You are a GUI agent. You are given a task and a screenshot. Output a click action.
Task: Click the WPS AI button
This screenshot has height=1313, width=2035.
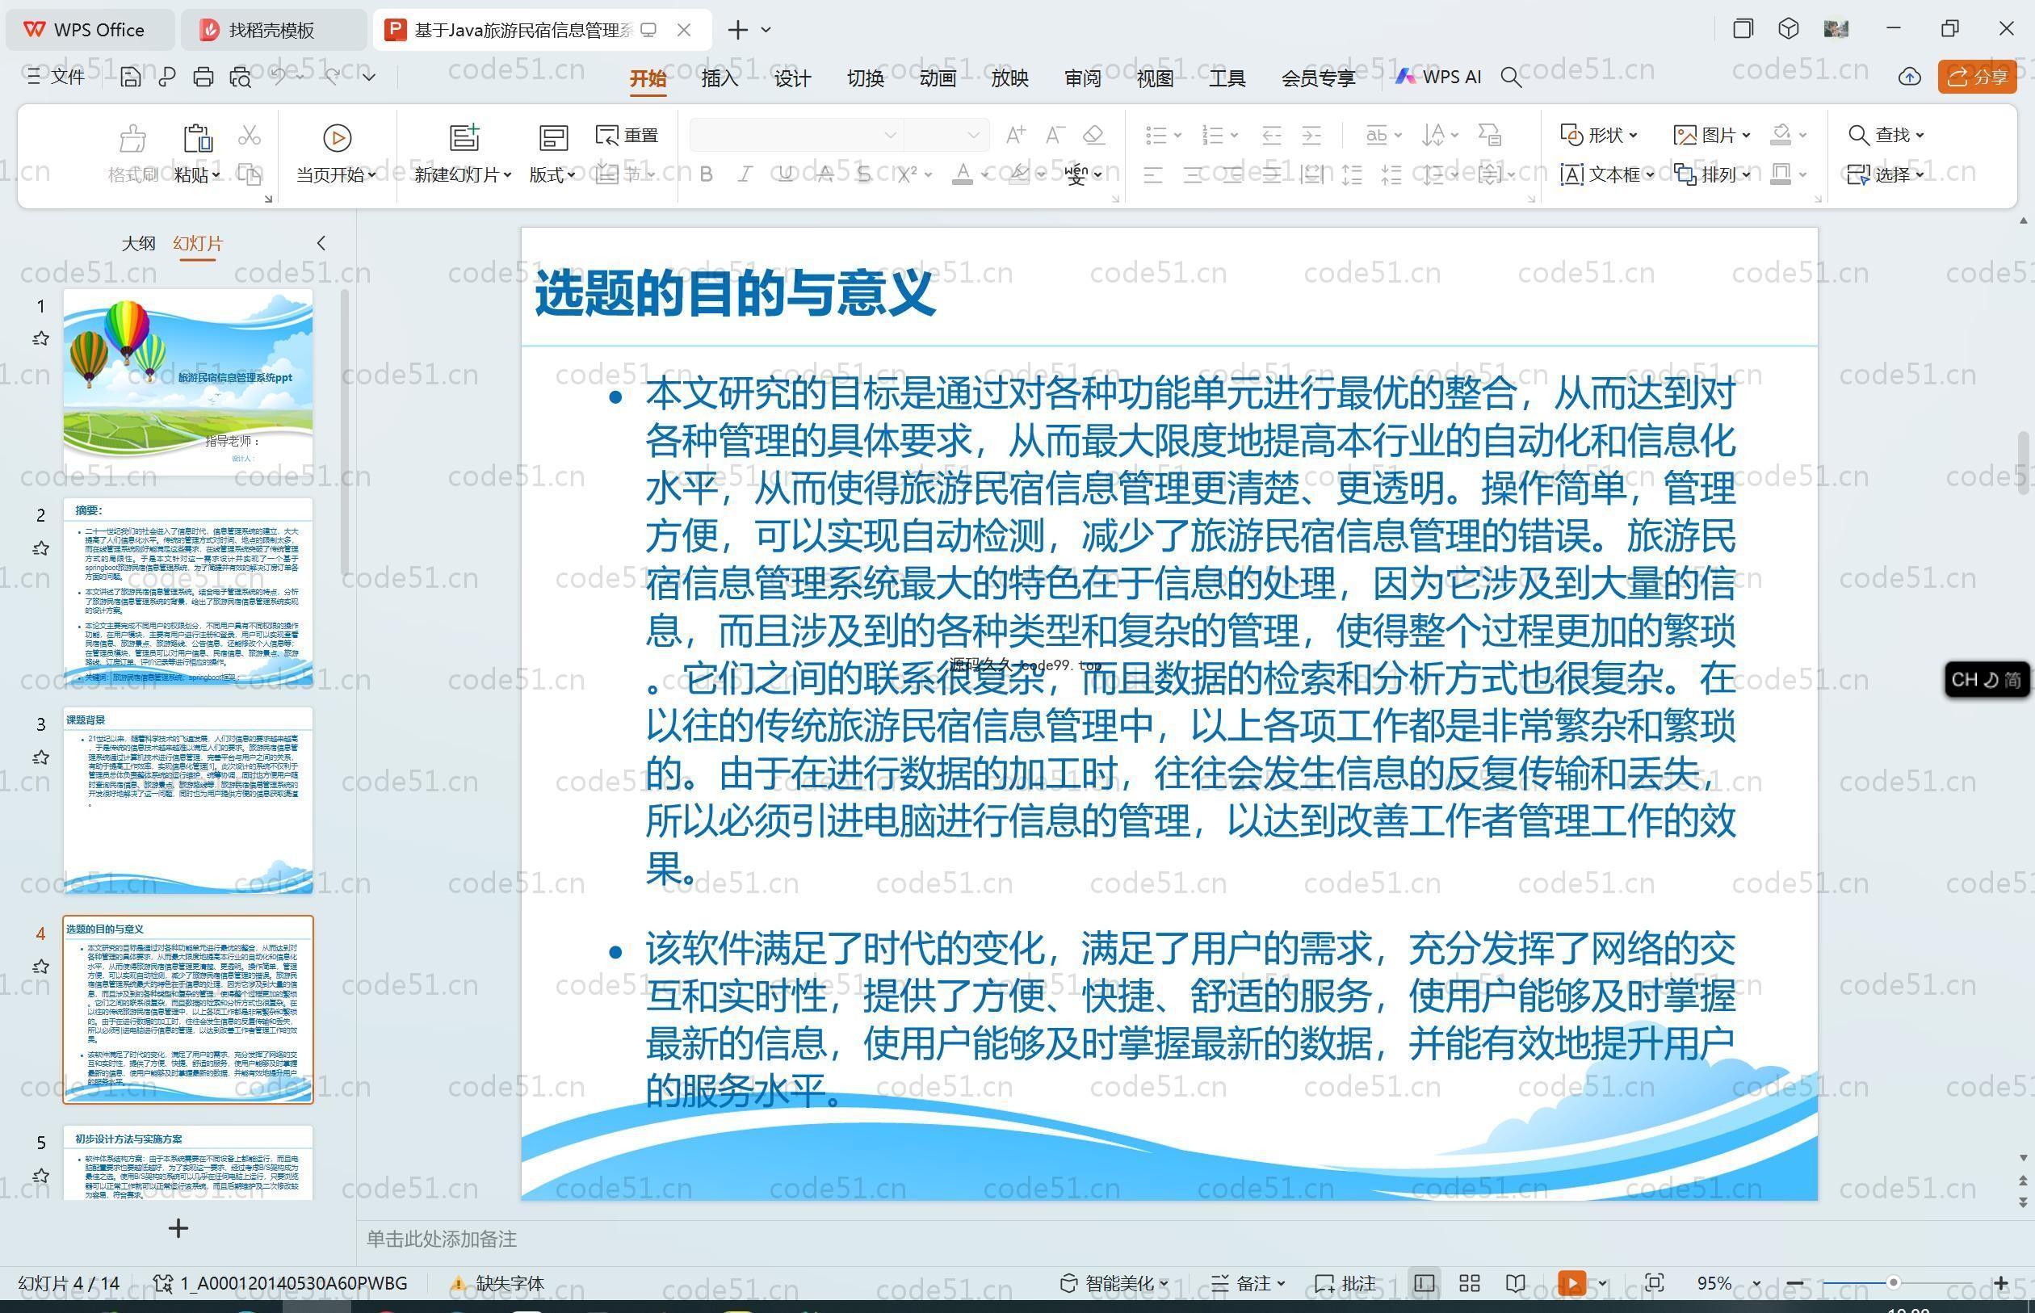pyautogui.click(x=1438, y=77)
